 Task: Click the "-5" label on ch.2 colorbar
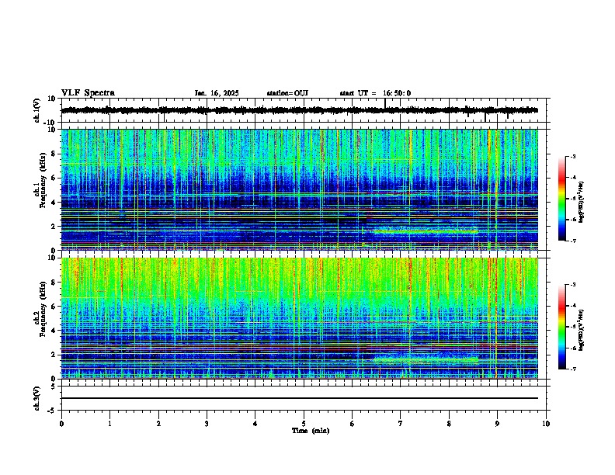572,327
